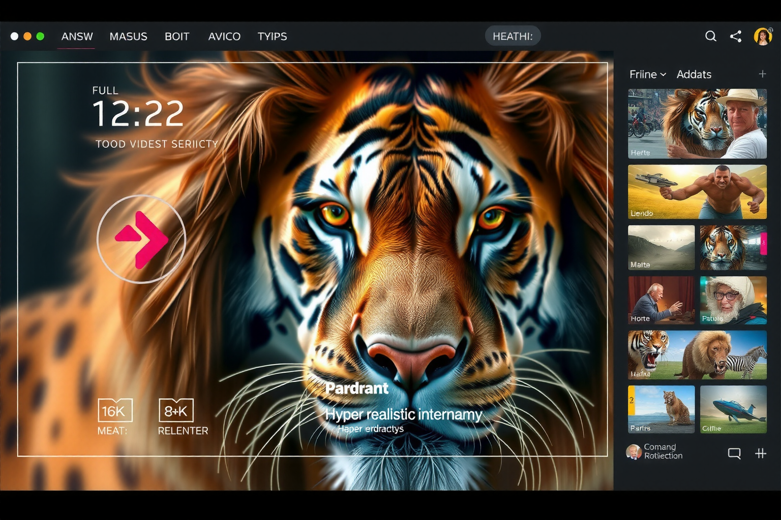The height and width of the screenshot is (520, 781).
Task: Open the user profile avatar
Action: (763, 37)
